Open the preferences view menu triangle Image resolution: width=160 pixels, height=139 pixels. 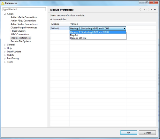pyautogui.click(x=155, y=10)
